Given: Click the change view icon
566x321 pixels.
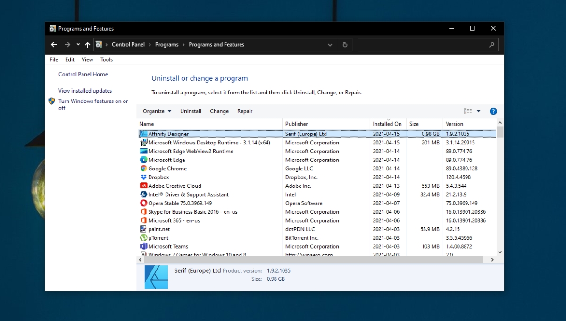Looking at the screenshot, I should pos(468,111).
